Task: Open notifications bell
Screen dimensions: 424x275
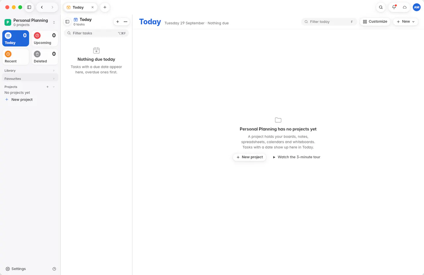Action: [x=394, y=7]
